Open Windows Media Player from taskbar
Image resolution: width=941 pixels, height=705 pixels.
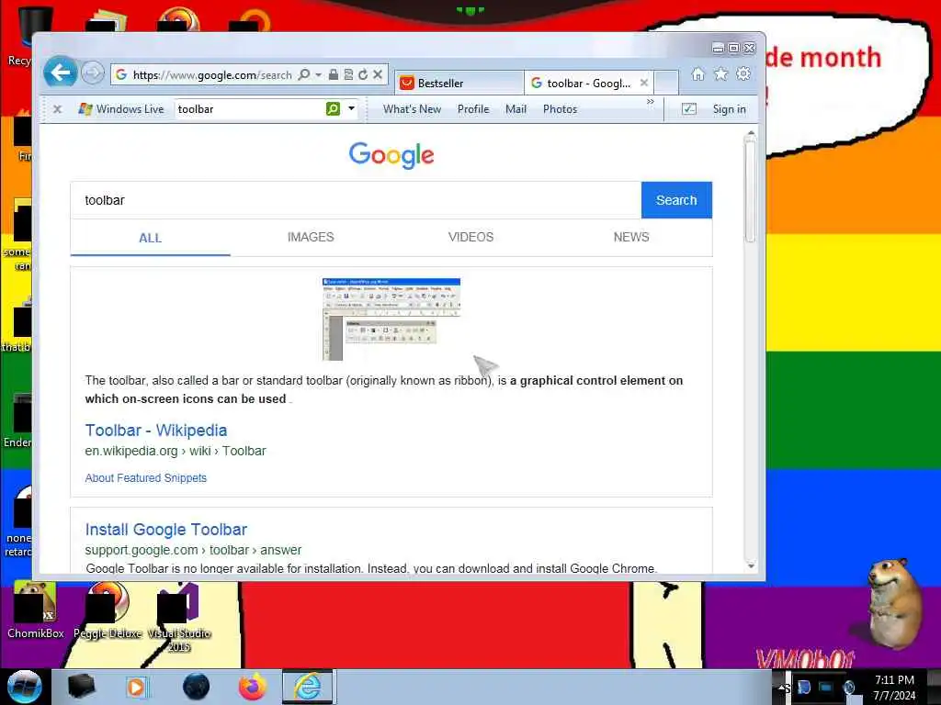(137, 687)
